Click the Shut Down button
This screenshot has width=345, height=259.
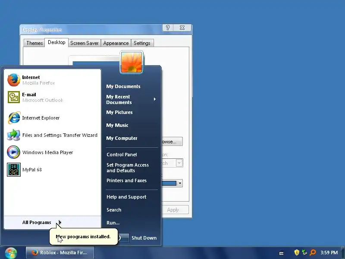pos(144,238)
